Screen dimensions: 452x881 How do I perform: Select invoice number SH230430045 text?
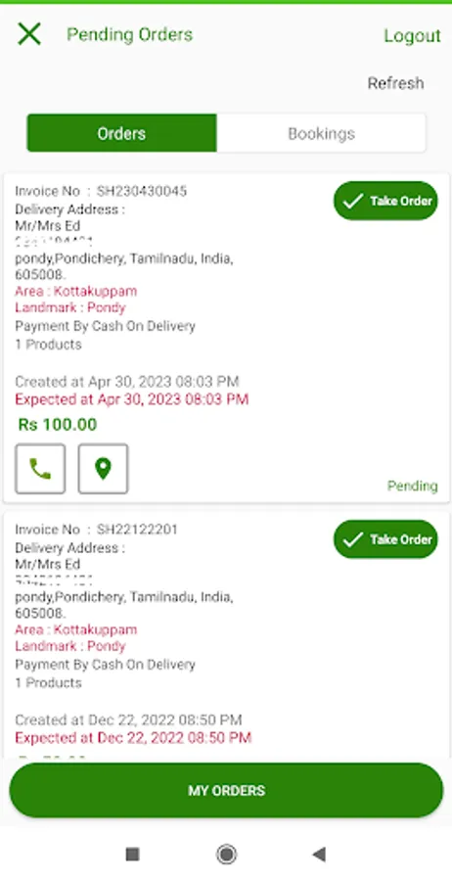142,191
